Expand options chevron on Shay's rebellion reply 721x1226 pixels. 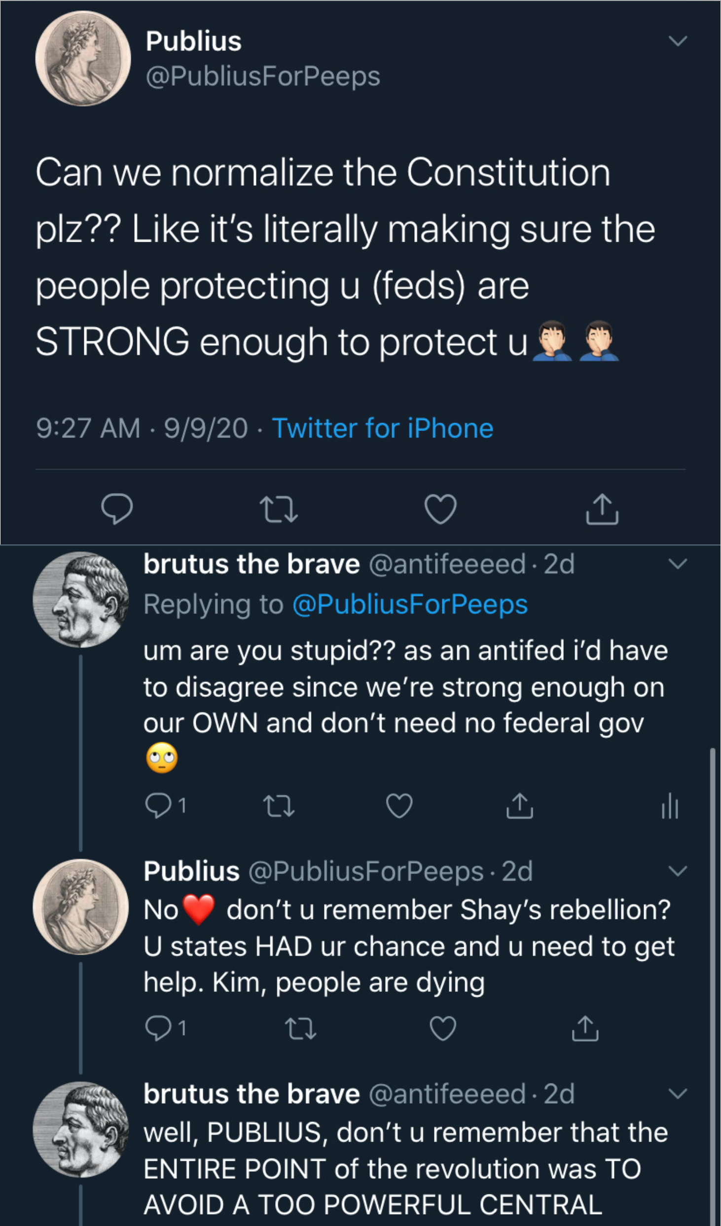(x=678, y=871)
